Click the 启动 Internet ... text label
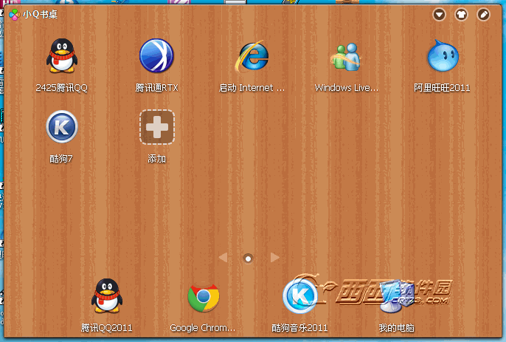The image size is (506, 342). [252, 88]
